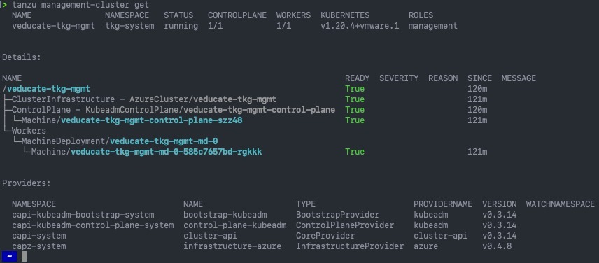This screenshot has height=263, width=599.
Task: Click "120m" in the ControlPlane row
Action: [x=477, y=110]
